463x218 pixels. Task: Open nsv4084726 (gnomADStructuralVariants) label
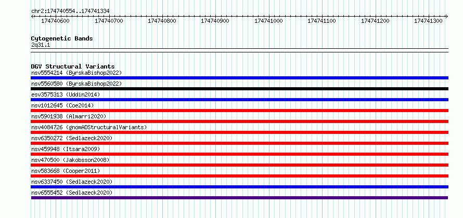89,127
